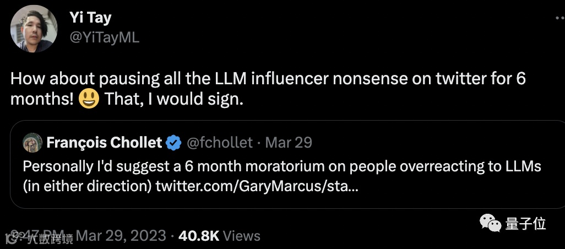The height and width of the screenshot is (249, 565).
Task: Follow the twitter.com/GaryMarcus link
Action: [x=257, y=187]
